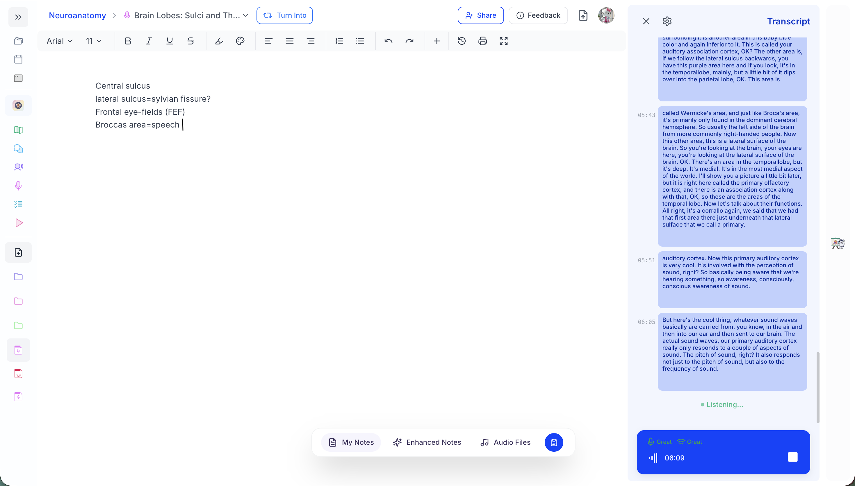This screenshot has width=855, height=486.
Task: Change font size 11 dropdown
Action: 93,41
